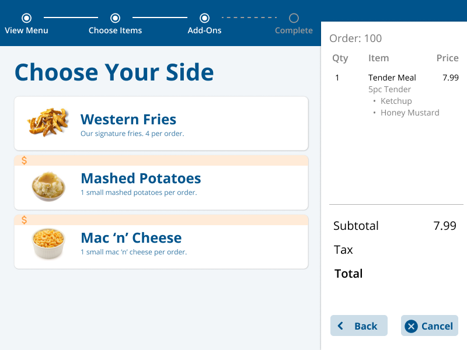
Task: Click the circled X icon on Cancel
Action: point(411,326)
